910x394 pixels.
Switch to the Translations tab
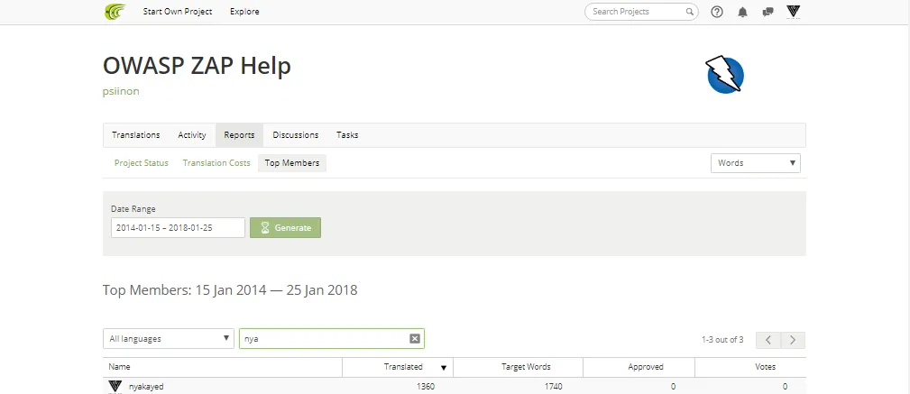(136, 134)
